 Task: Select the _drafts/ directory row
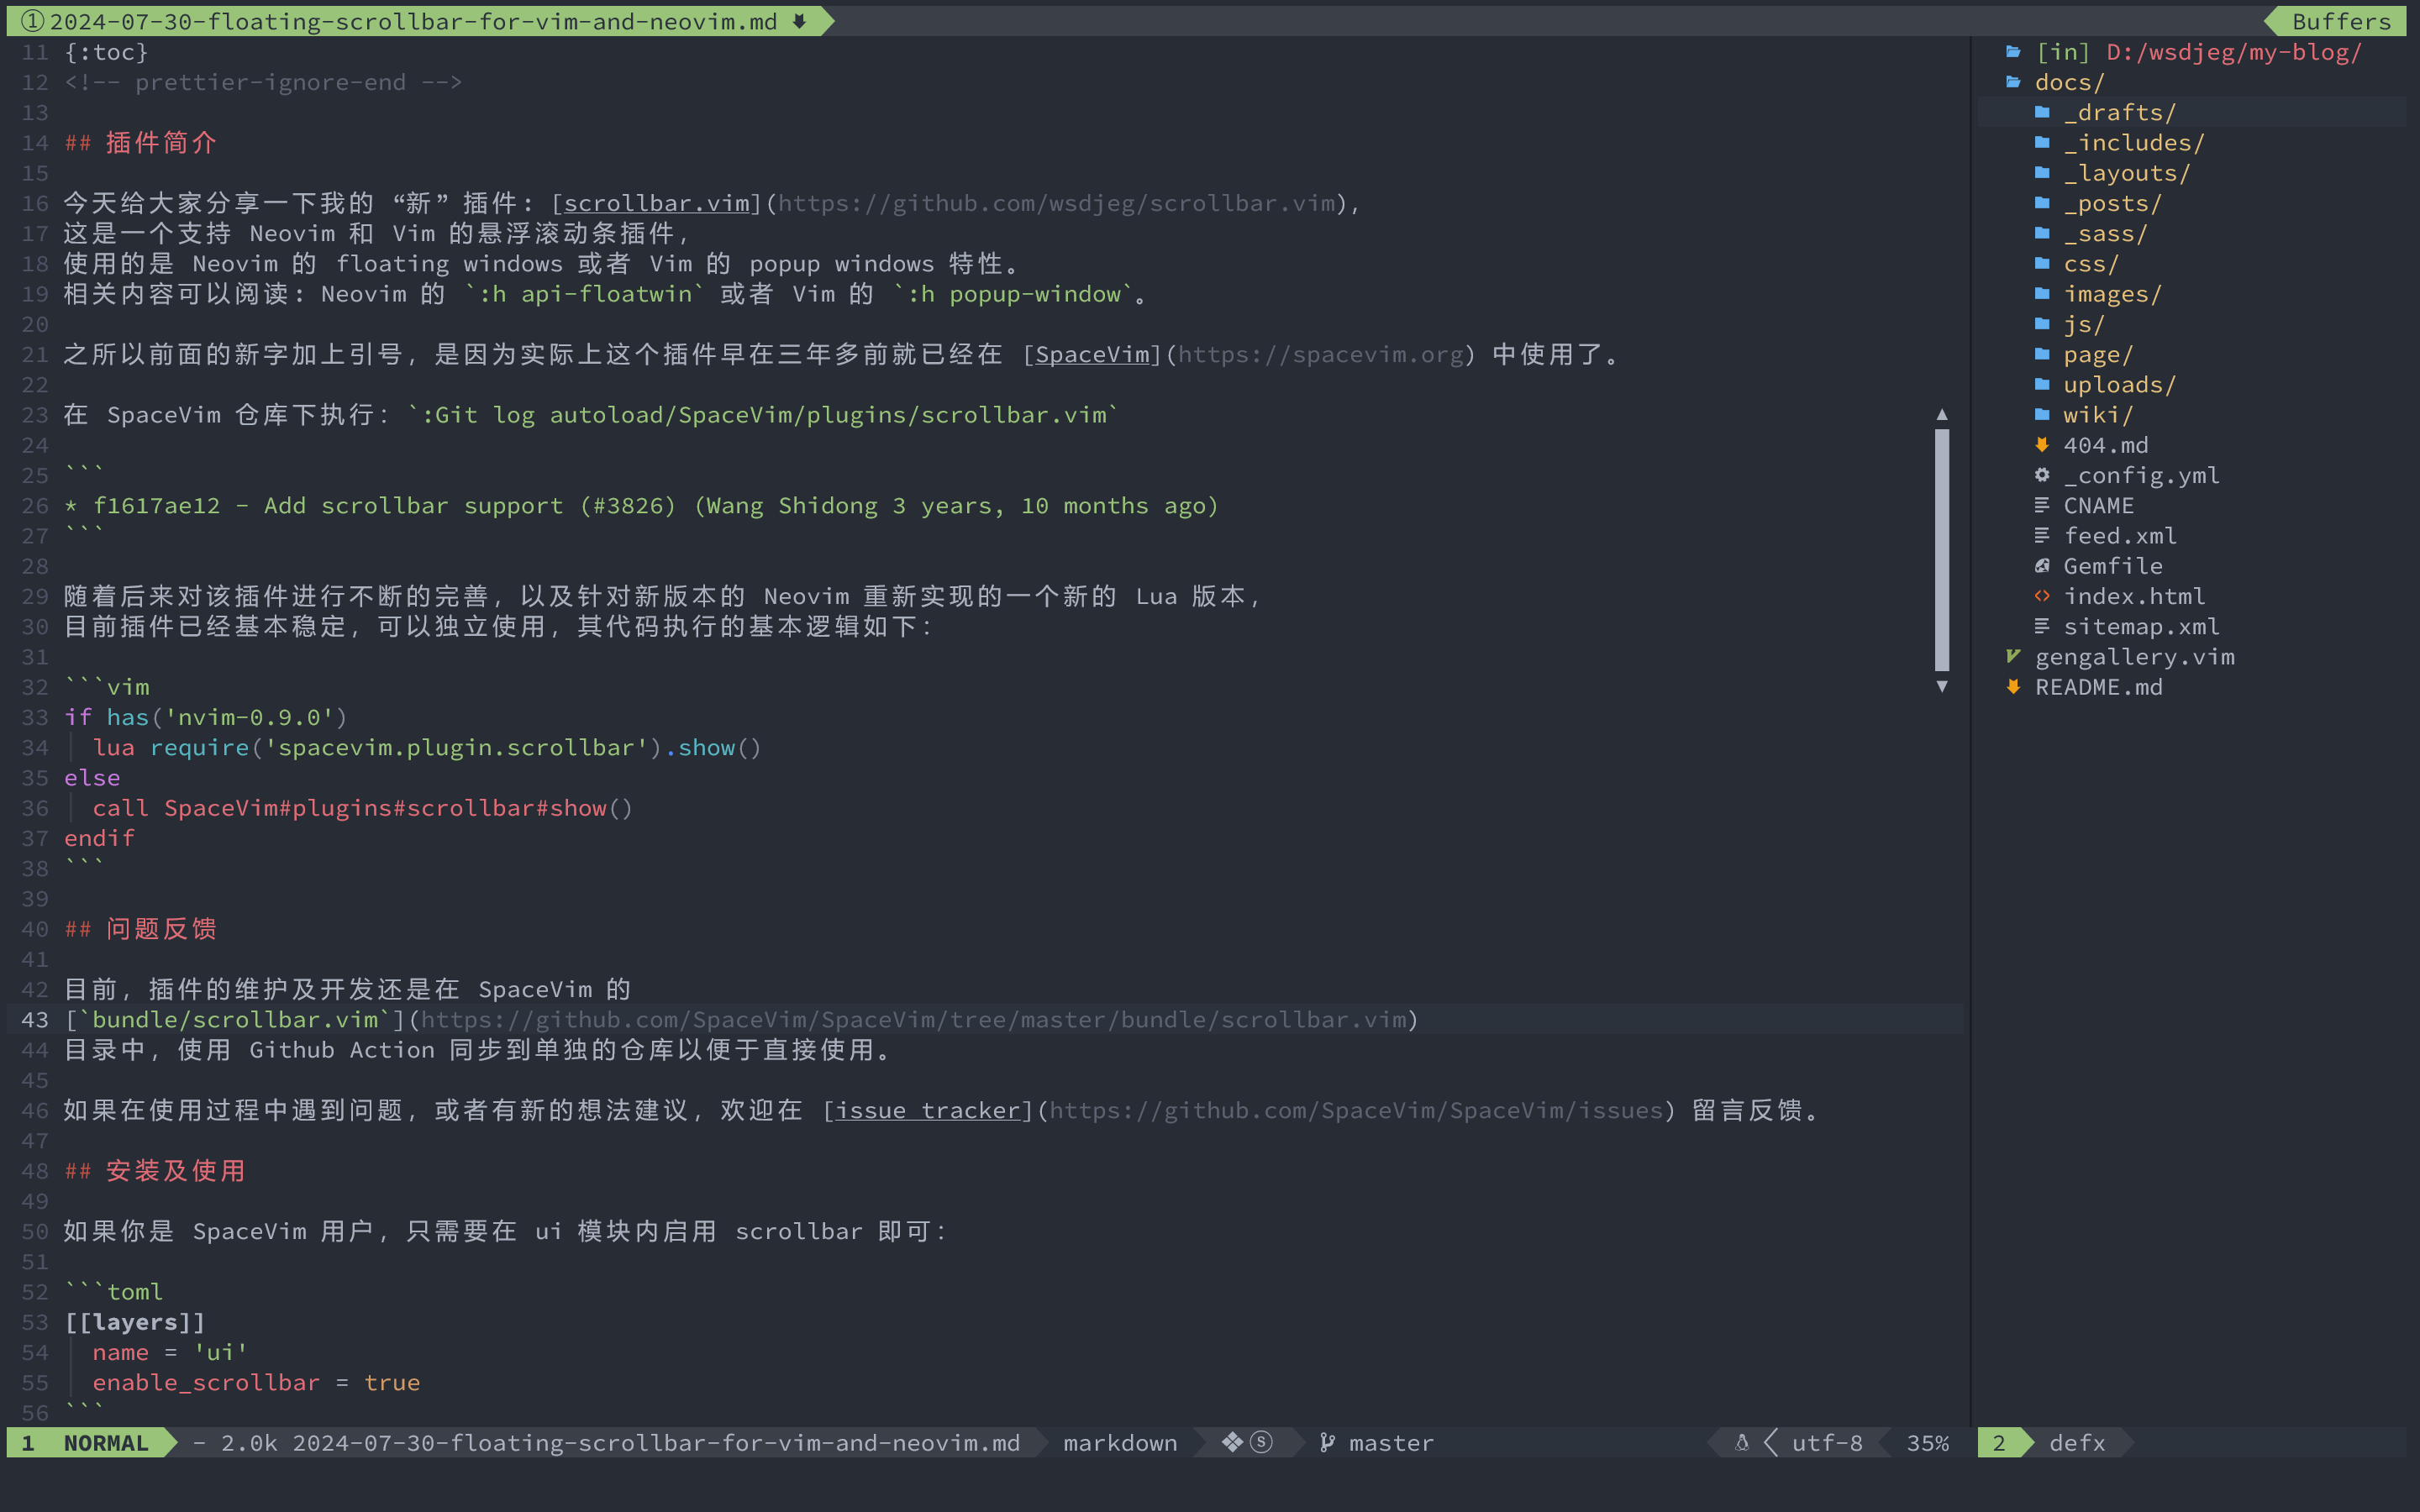tap(2192, 112)
